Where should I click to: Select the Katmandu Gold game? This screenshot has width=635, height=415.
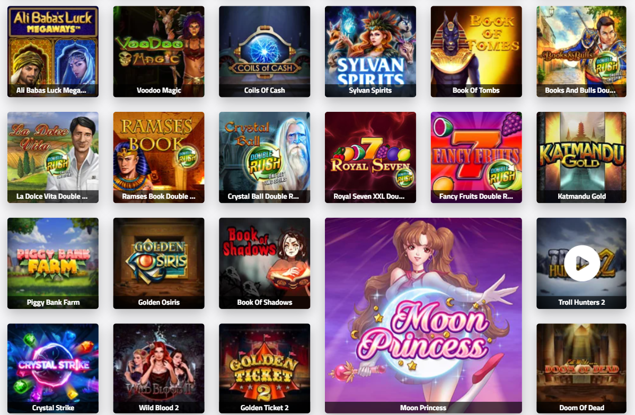click(581, 157)
